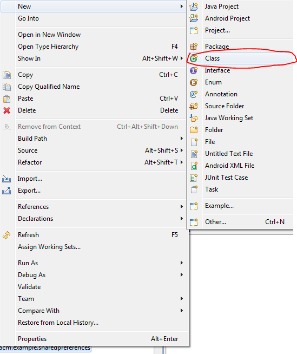The height and width of the screenshot is (354, 297).
Task: Expand the Compare With submenu arrow
Action: 181,311
